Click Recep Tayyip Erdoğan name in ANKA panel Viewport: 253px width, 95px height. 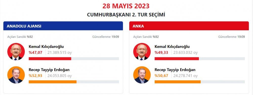[x=175, y=70]
